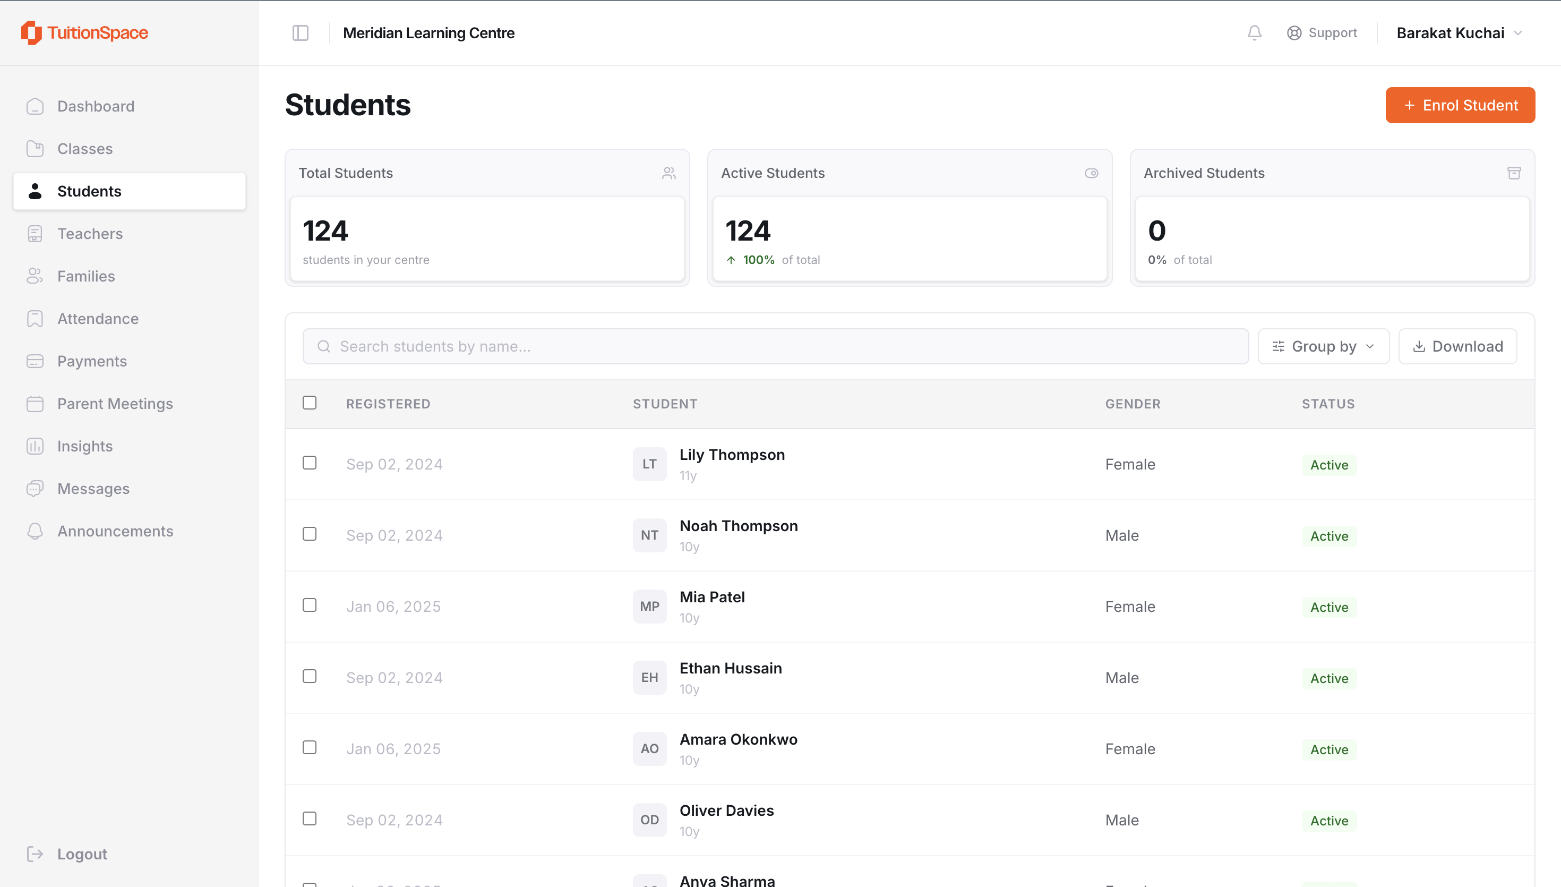
Task: Click the search magnifier icon
Action: 324,347
